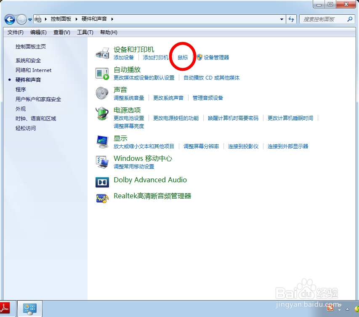Click the Forward navigation arrow

(22, 19)
